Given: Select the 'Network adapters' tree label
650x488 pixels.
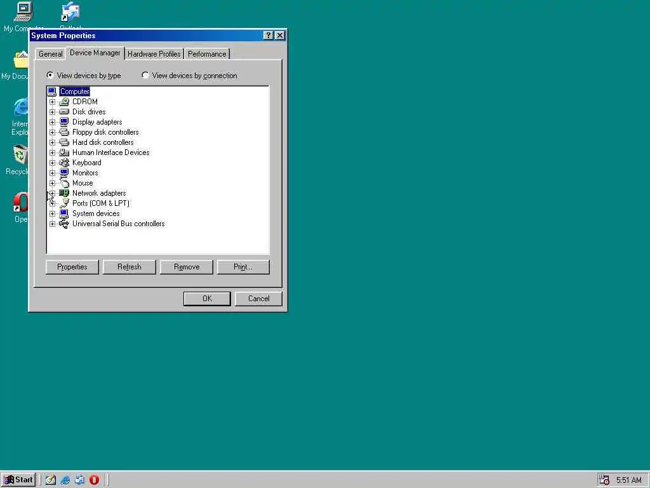Looking at the screenshot, I should coord(99,193).
